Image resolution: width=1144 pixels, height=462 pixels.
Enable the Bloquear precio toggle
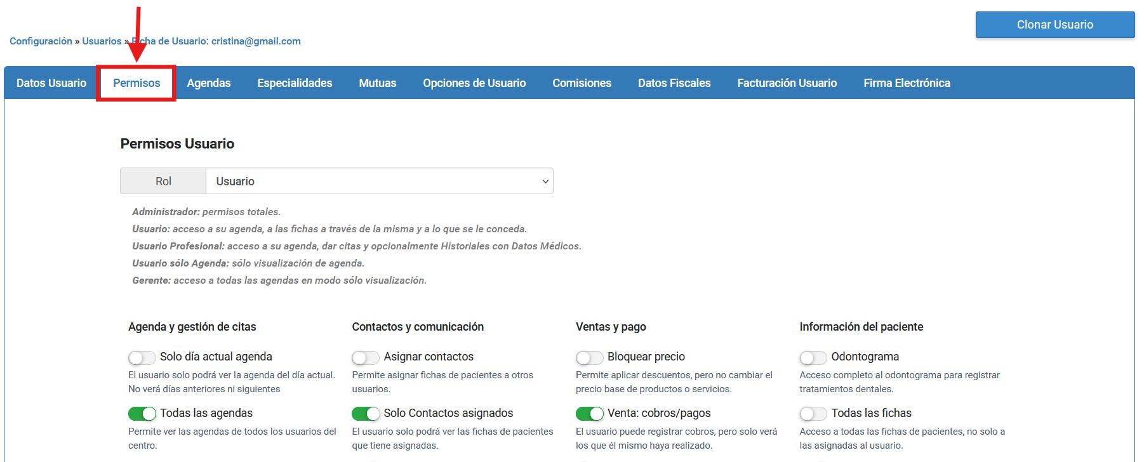click(x=589, y=357)
